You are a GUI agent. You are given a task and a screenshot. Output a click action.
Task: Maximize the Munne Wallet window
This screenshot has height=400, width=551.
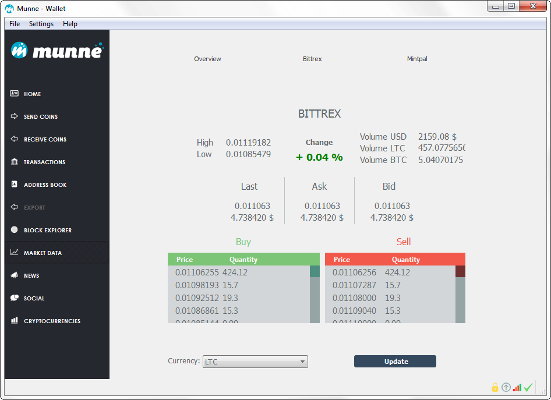[511, 6]
